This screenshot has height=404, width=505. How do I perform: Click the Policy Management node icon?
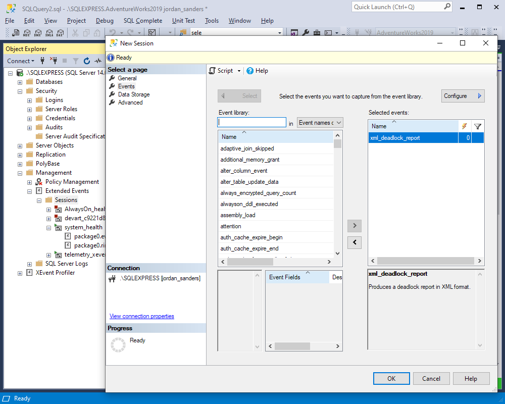coord(39,182)
